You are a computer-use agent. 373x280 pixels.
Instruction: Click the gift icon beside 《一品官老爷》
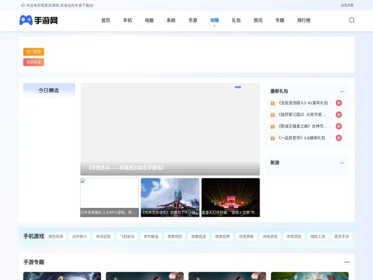[x=272, y=138]
